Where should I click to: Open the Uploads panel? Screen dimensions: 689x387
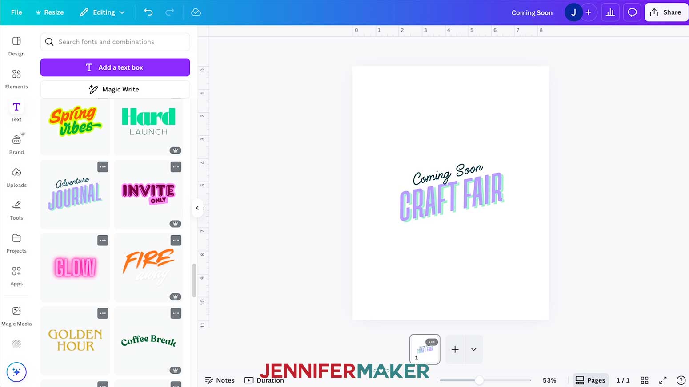point(16,178)
